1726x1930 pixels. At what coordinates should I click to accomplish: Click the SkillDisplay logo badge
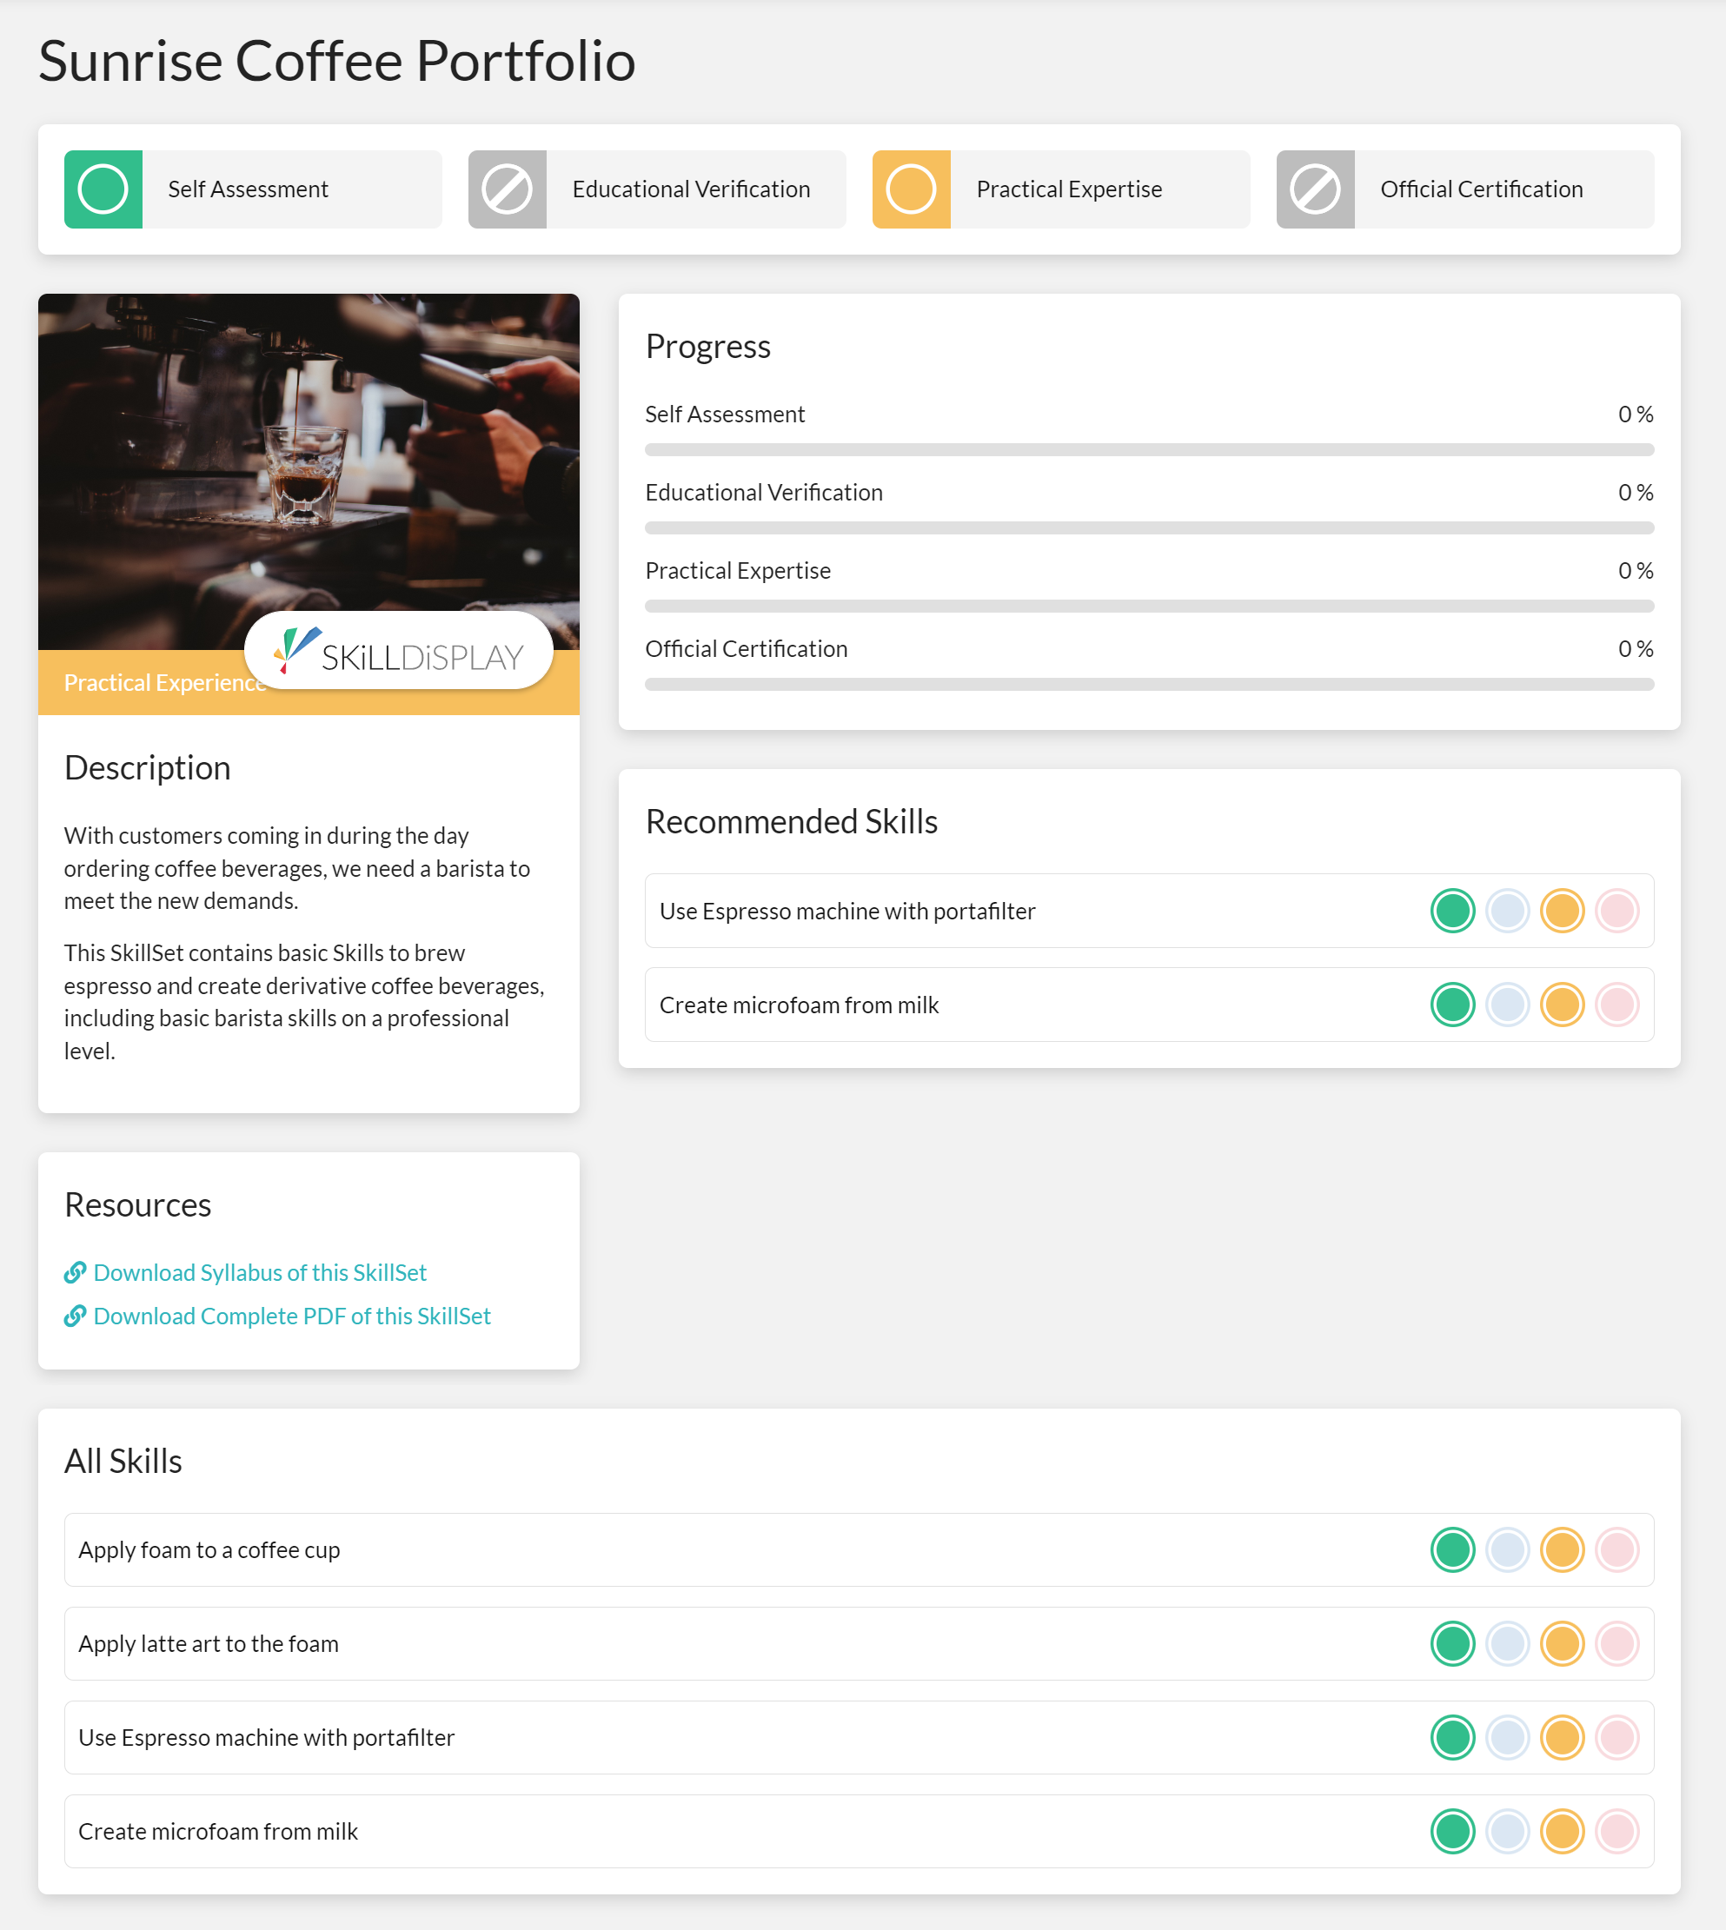(398, 651)
